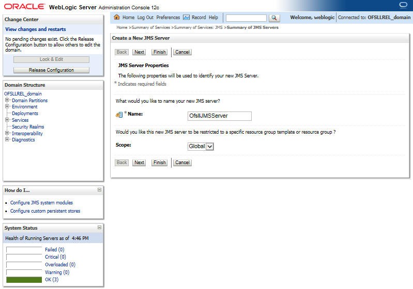Click the top Next button

[139, 52]
